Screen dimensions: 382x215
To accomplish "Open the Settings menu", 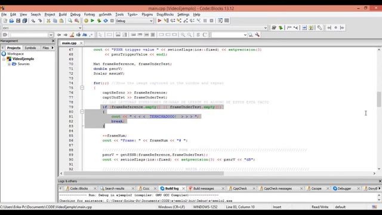I will 183,14.
